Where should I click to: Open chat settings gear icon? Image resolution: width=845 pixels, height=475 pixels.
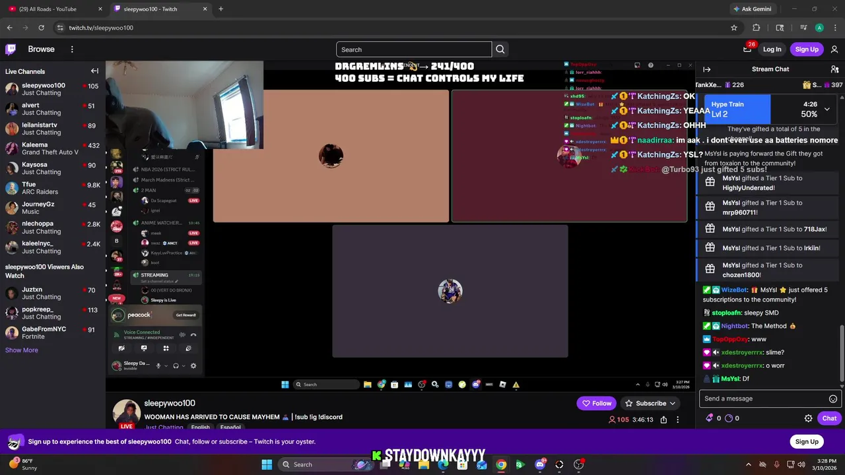click(808, 418)
